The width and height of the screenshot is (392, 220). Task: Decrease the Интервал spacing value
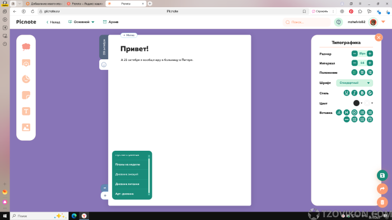click(x=354, y=63)
